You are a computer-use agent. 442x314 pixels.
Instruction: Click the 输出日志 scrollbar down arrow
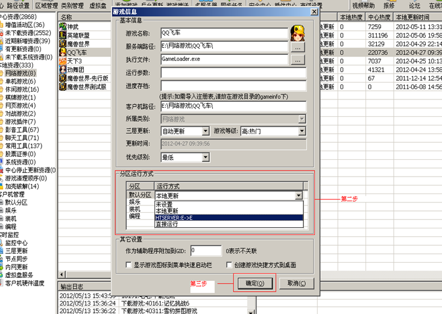tap(251, 312)
